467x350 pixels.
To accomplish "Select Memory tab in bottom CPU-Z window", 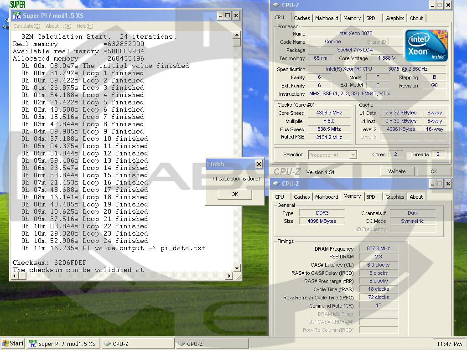I will pyautogui.click(x=352, y=196).
